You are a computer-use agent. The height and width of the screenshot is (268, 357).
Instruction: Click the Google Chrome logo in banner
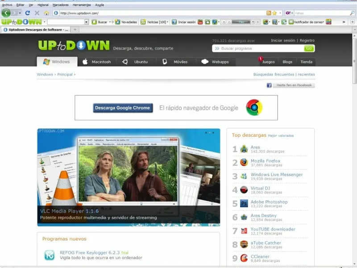point(254,107)
